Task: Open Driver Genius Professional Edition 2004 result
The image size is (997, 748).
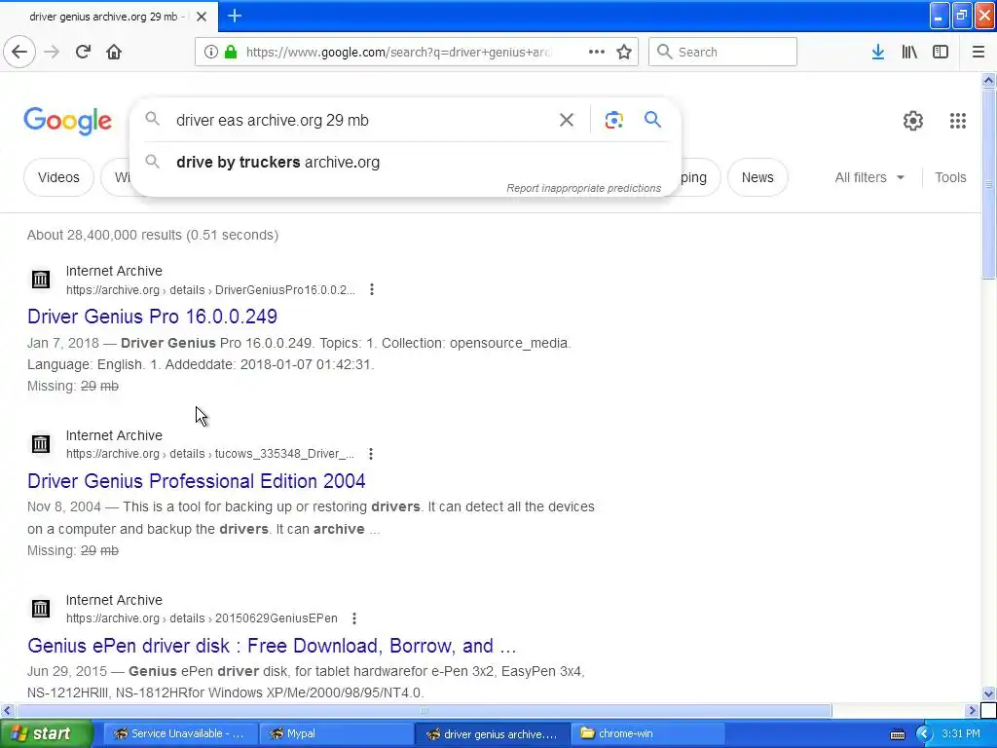Action: [197, 481]
